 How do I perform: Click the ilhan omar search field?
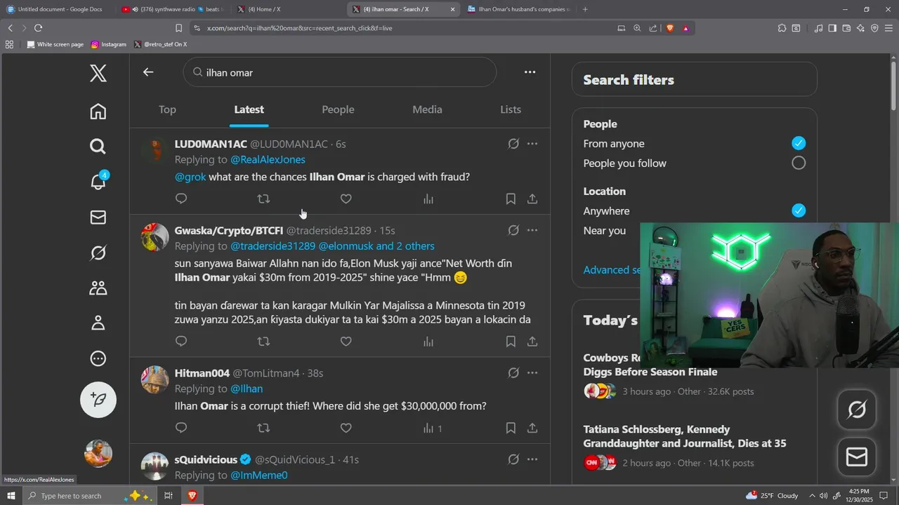[340, 72]
